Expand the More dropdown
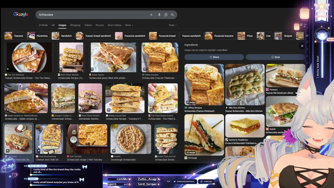334x188 pixels. tap(129, 25)
